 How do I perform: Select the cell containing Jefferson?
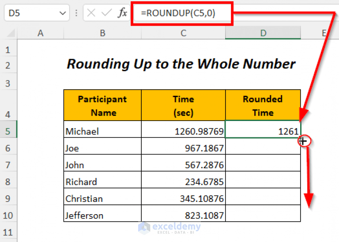[x=102, y=213]
